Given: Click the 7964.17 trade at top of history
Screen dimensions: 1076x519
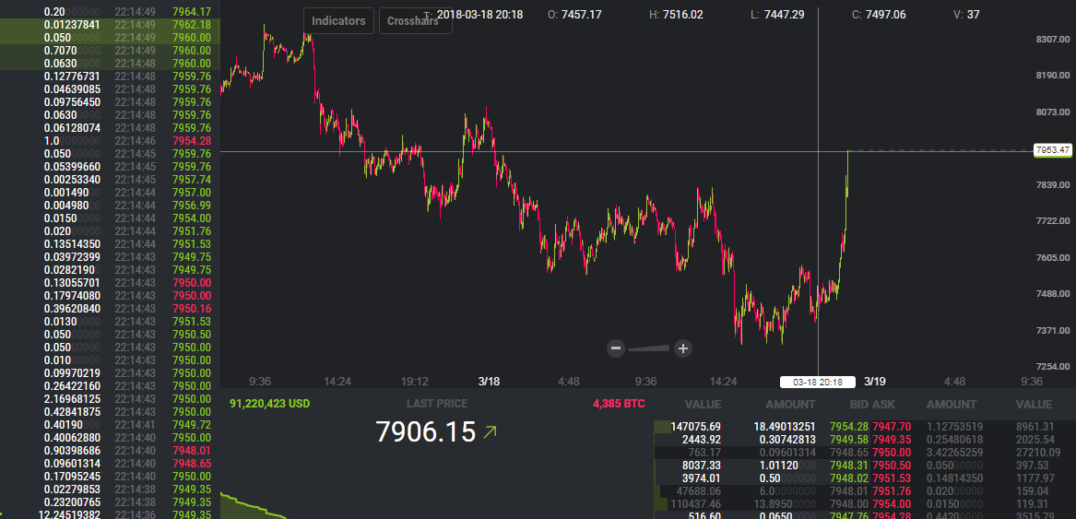Looking at the screenshot, I should (x=191, y=11).
